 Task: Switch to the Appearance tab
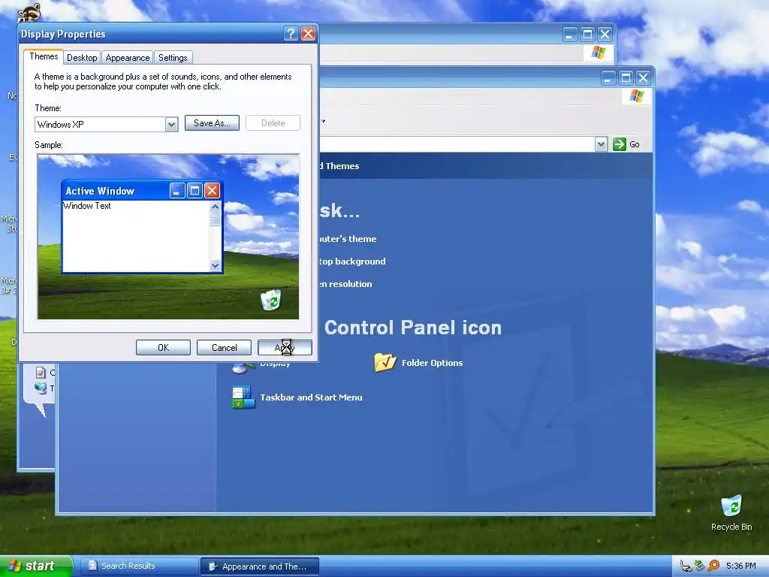pyautogui.click(x=128, y=57)
